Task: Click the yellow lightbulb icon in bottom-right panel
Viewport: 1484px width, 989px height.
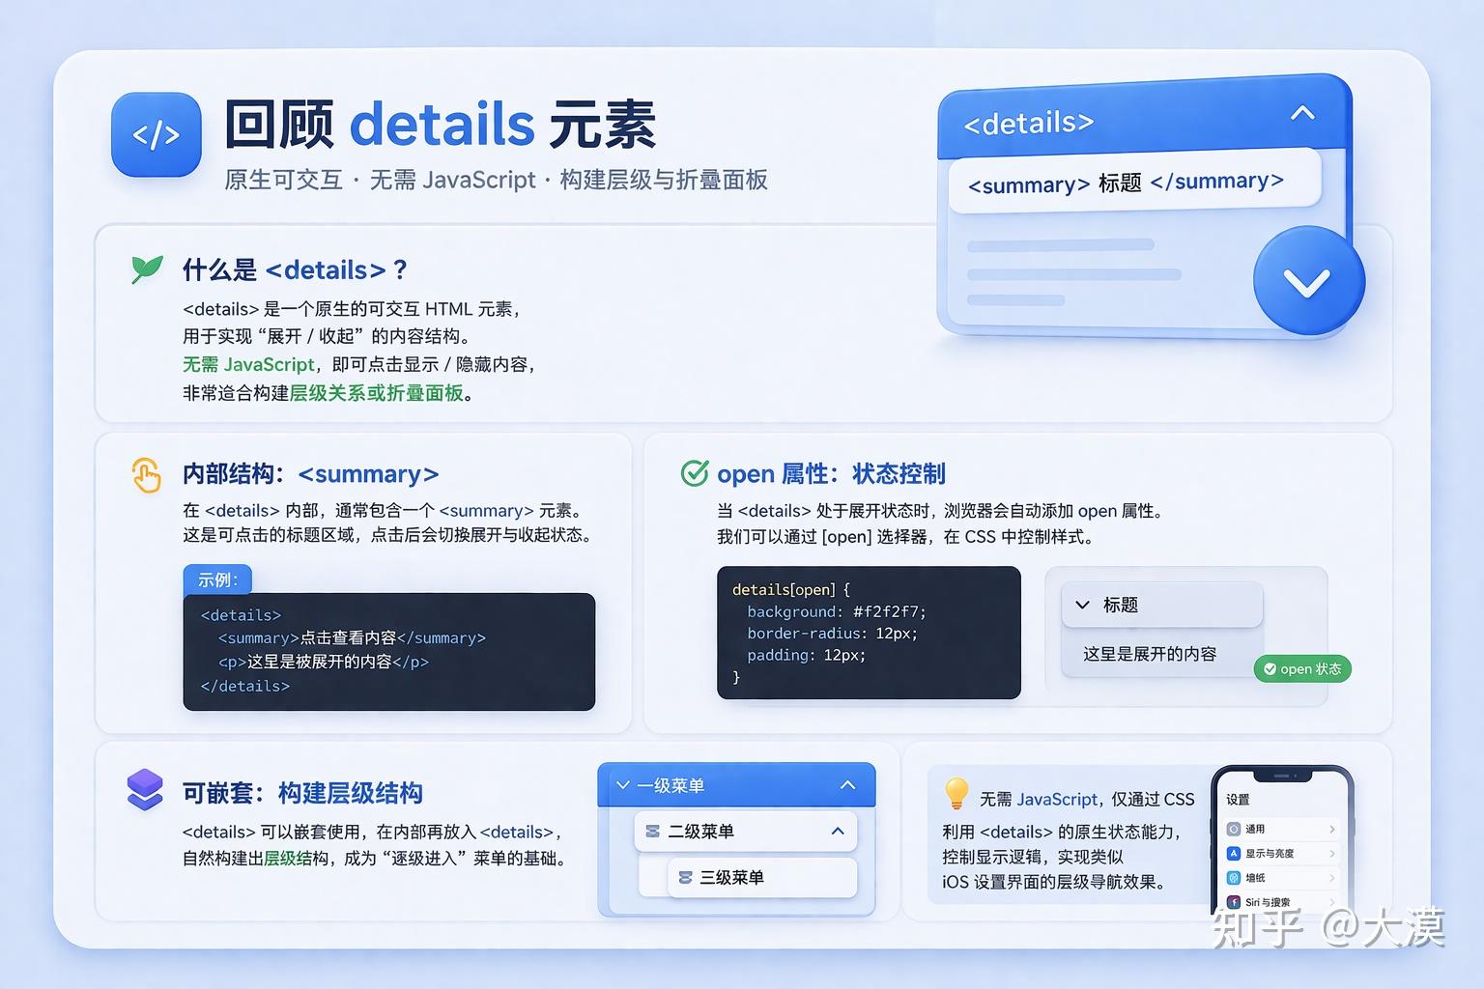Action: 956,794
